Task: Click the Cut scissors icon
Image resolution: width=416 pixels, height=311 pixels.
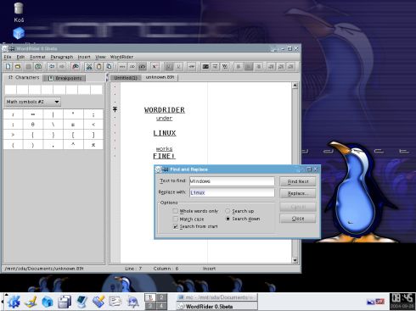Action: coord(89,67)
